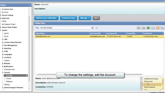Sort by Last Saved By column

click(x=97, y=33)
